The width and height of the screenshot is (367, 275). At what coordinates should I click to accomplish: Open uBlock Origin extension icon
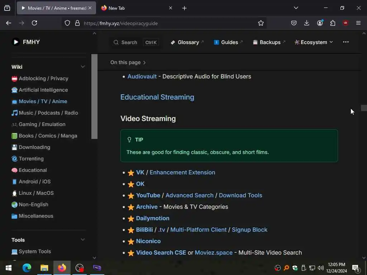[x=345, y=23]
